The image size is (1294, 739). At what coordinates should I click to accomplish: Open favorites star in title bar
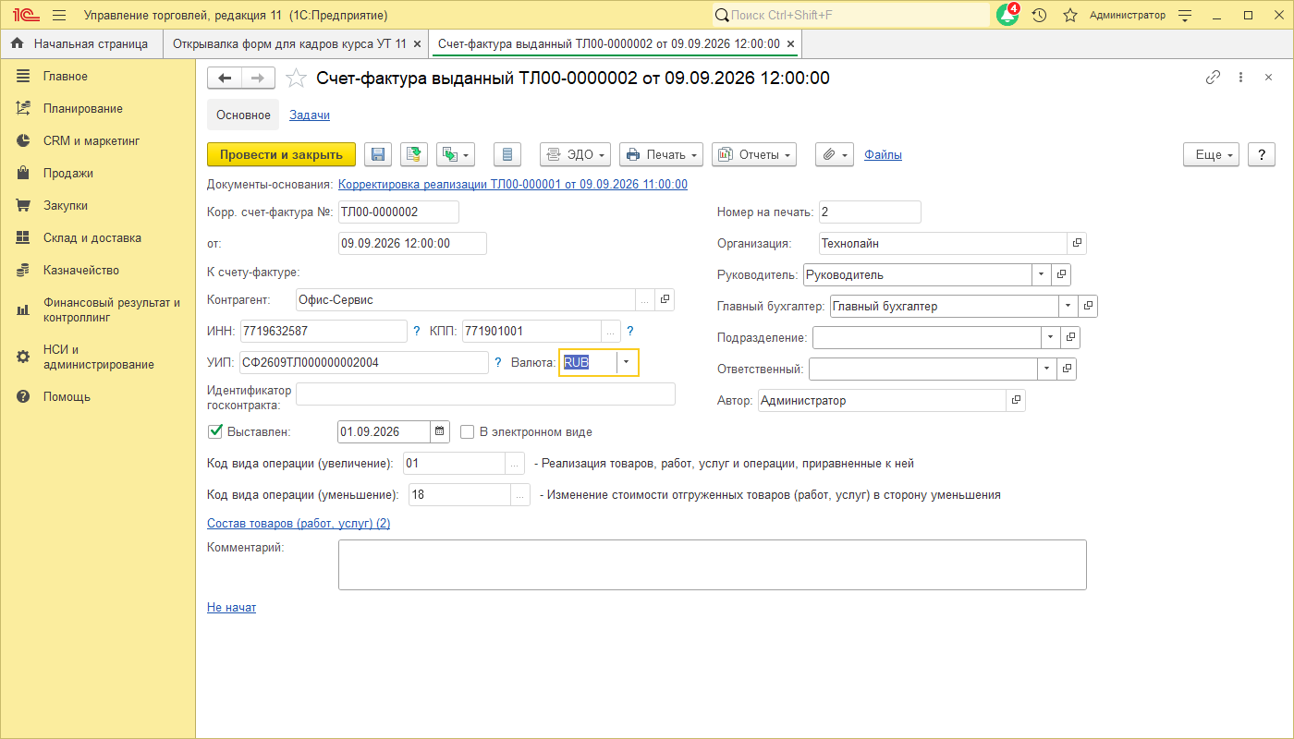point(1070,16)
